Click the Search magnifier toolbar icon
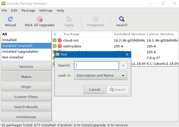This screenshot has width=179, height=127. pos(122,19)
